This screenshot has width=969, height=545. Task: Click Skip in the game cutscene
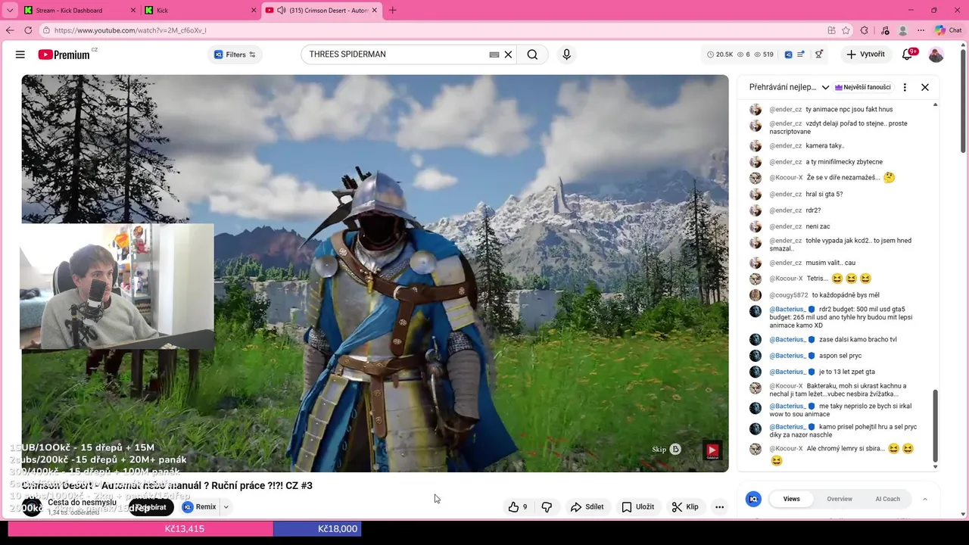tap(666, 450)
